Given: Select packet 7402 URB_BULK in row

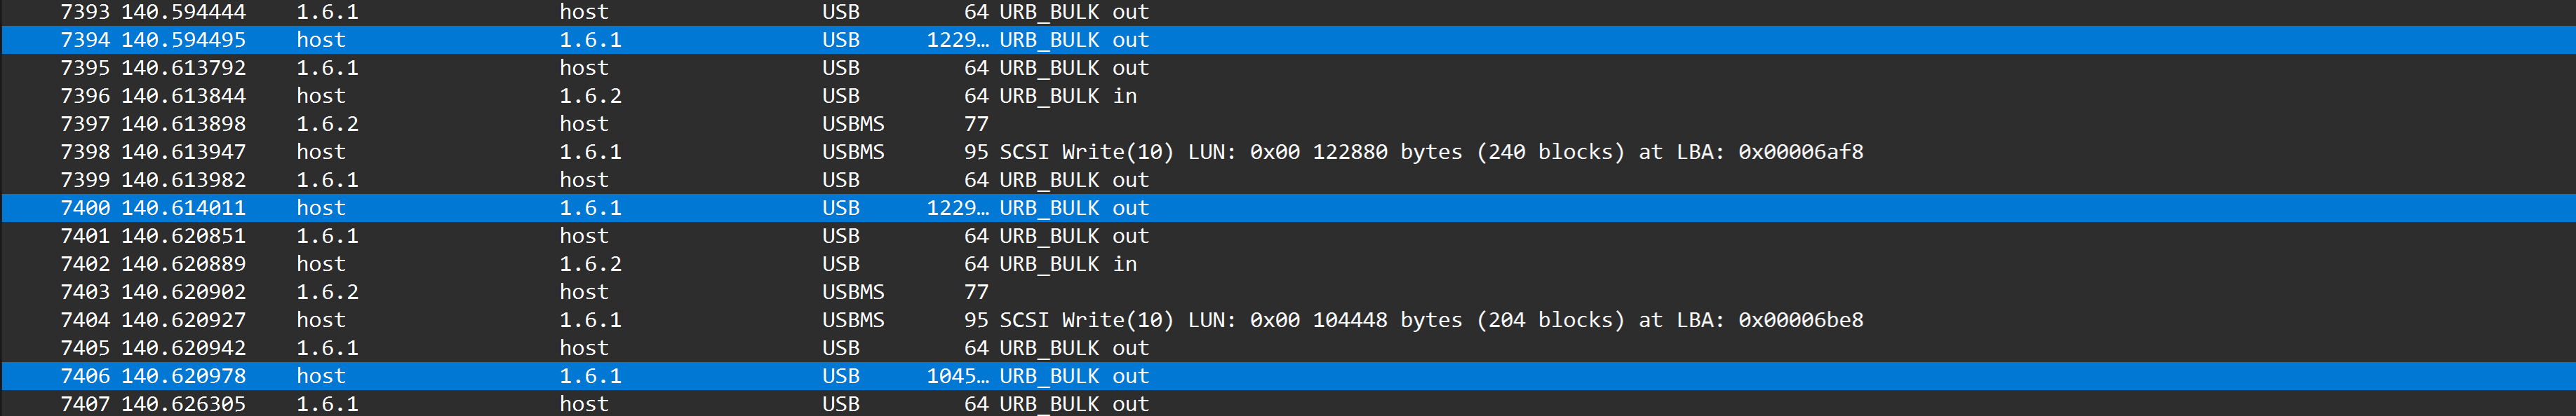Looking at the screenshot, I should (1288, 263).
